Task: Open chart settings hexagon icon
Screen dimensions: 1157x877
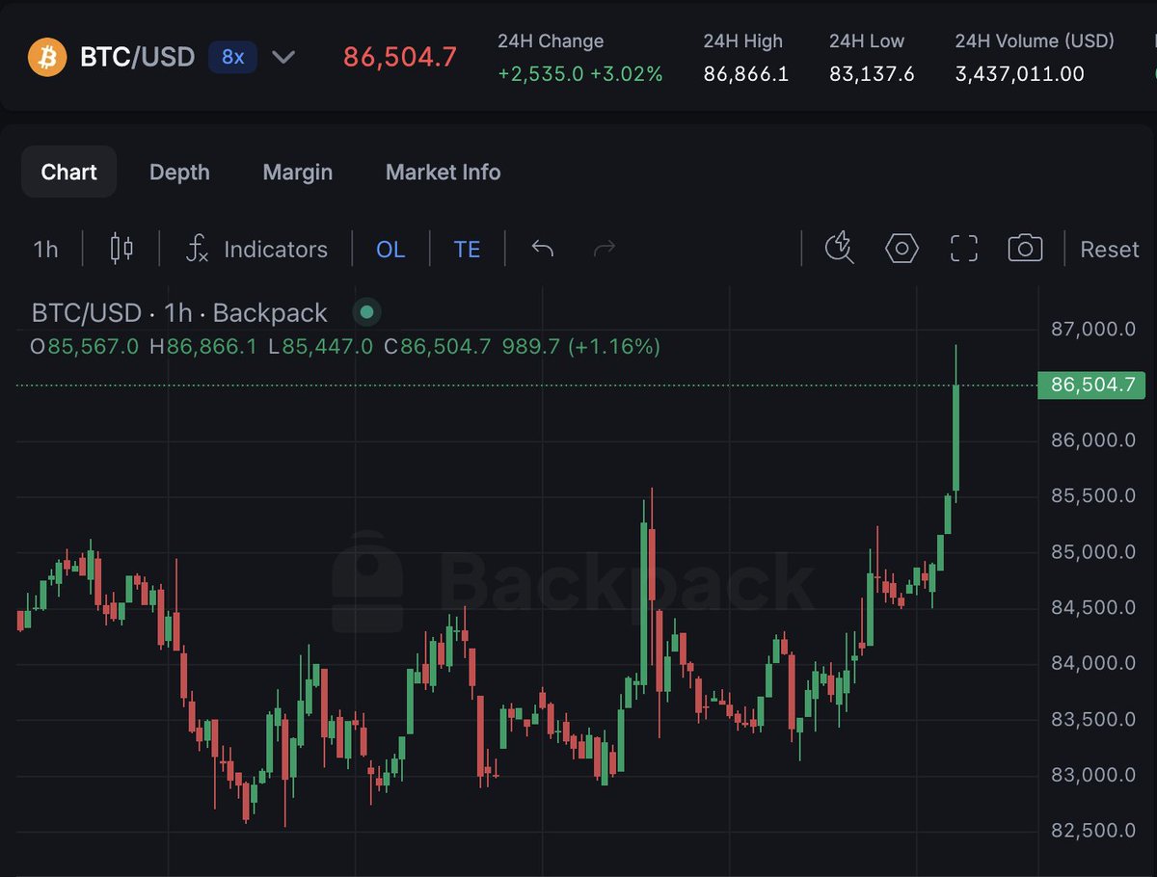Action: tap(901, 249)
